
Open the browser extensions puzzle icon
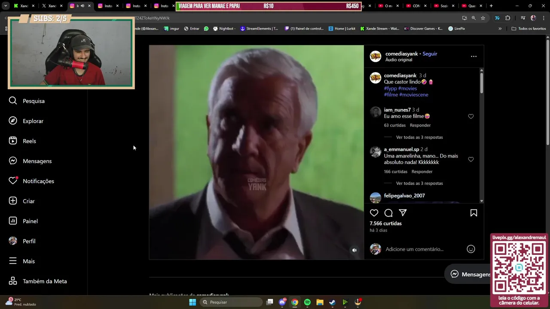[508, 18]
